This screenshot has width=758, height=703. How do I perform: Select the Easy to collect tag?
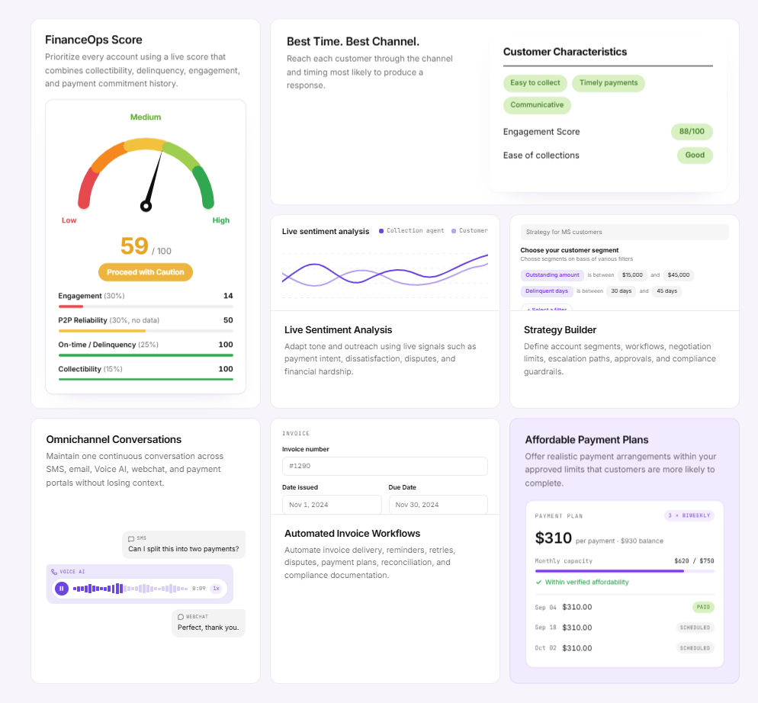(535, 83)
